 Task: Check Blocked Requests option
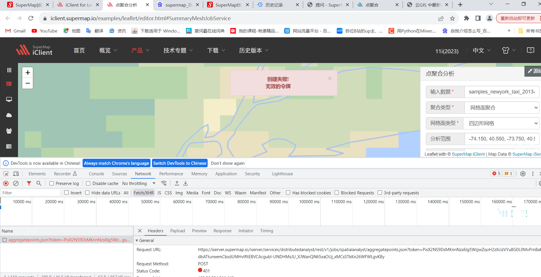(x=337, y=193)
